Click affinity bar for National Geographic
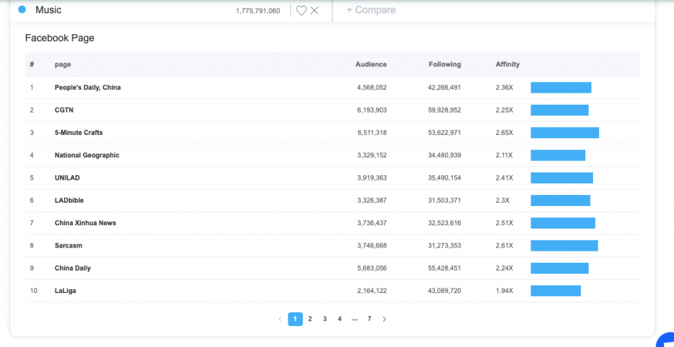 558,155
